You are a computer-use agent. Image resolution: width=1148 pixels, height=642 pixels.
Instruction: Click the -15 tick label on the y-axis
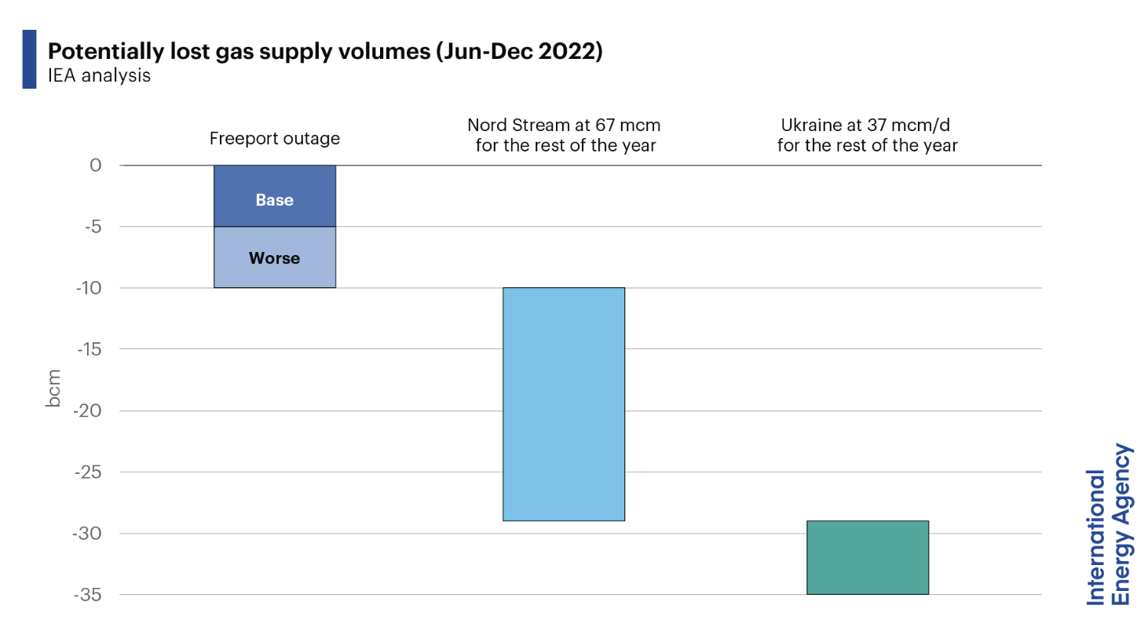click(x=90, y=349)
